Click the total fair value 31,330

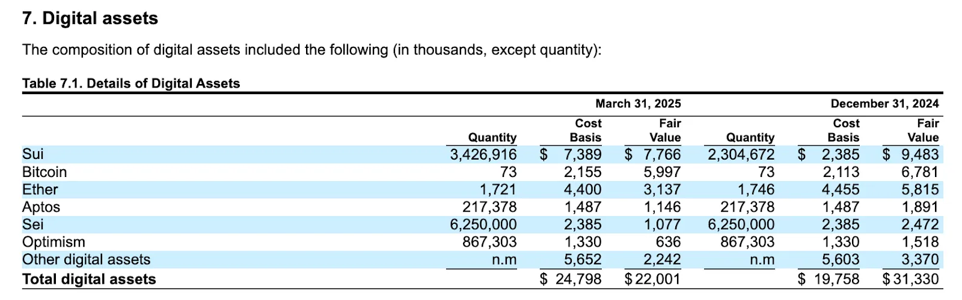tap(915, 279)
